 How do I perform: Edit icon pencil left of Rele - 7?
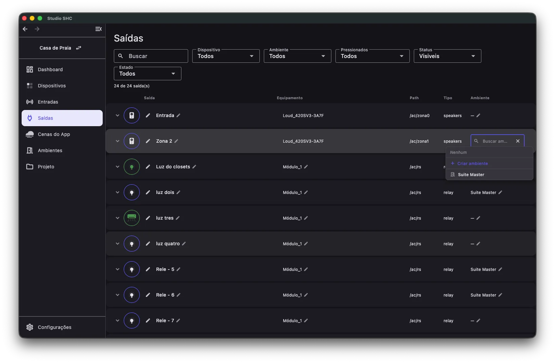click(148, 320)
